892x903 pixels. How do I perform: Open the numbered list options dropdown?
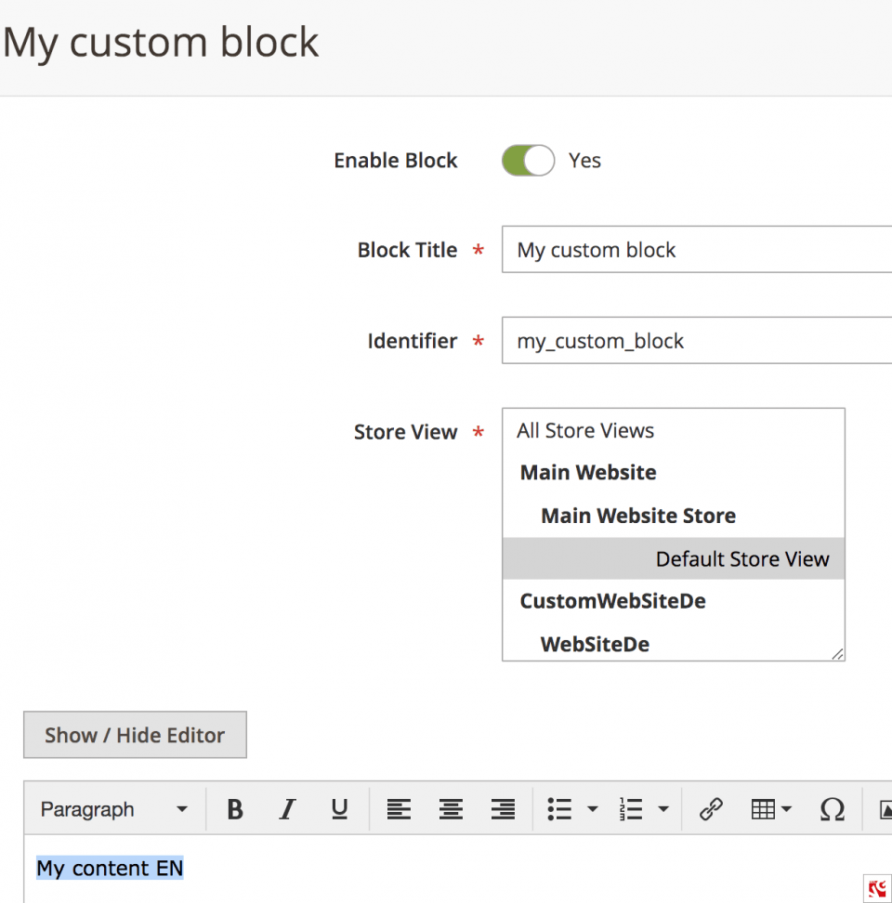pos(663,809)
